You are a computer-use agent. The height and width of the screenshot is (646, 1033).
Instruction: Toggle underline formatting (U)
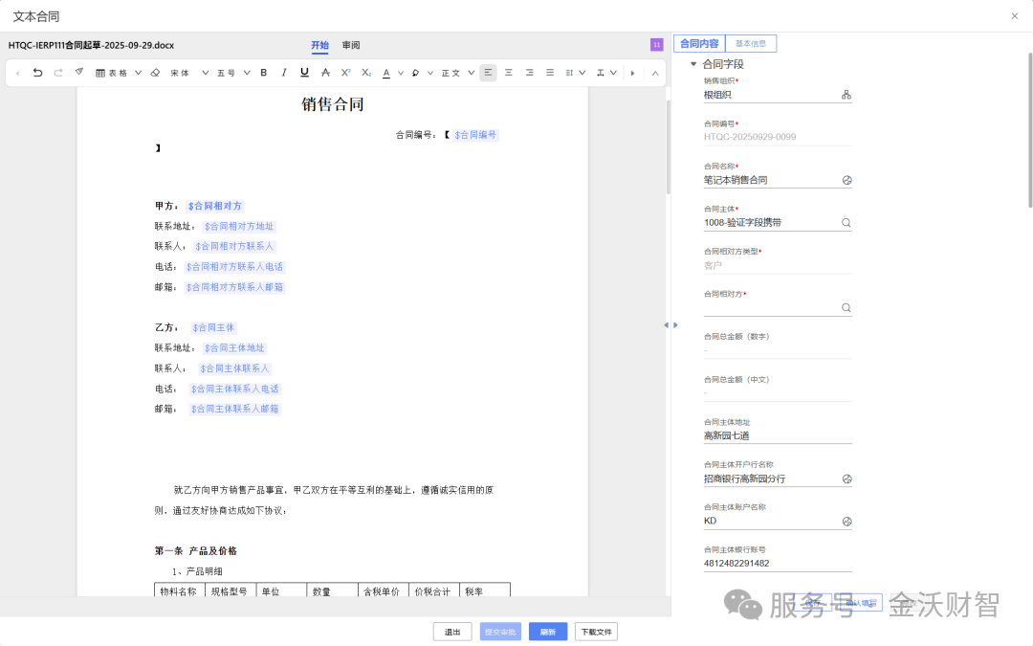[x=304, y=73]
